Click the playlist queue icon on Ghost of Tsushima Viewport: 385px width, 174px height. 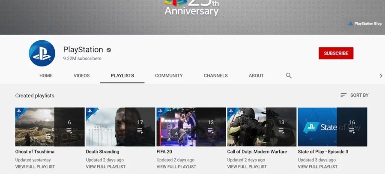coord(69,131)
